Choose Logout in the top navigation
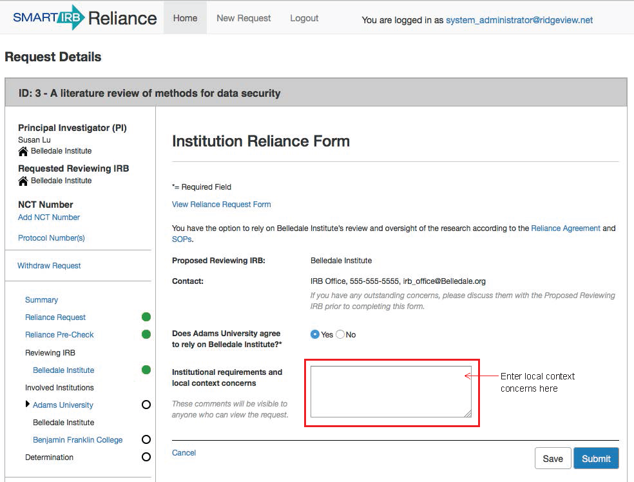634x482 pixels. pyautogui.click(x=304, y=18)
